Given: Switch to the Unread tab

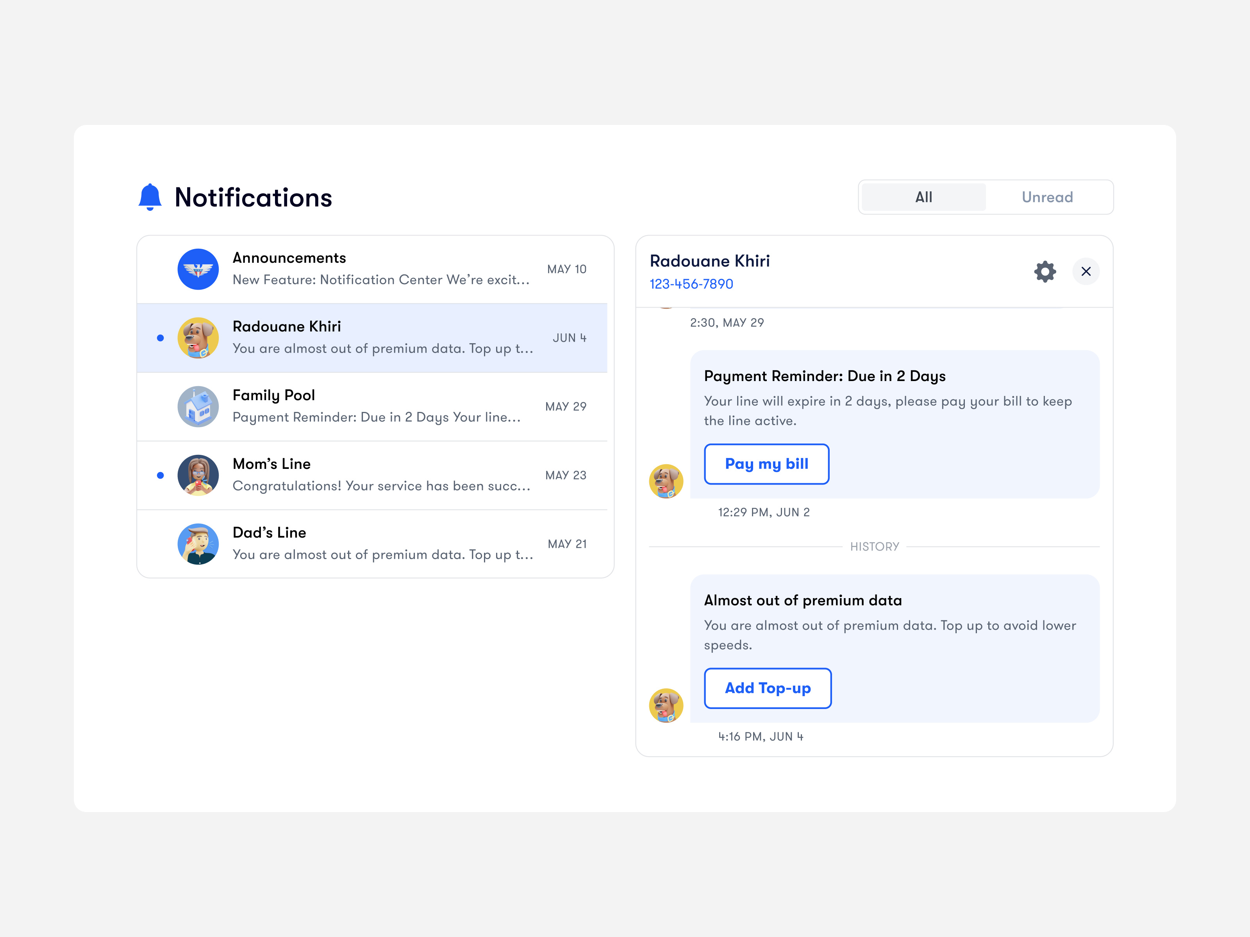Looking at the screenshot, I should click(x=1046, y=197).
